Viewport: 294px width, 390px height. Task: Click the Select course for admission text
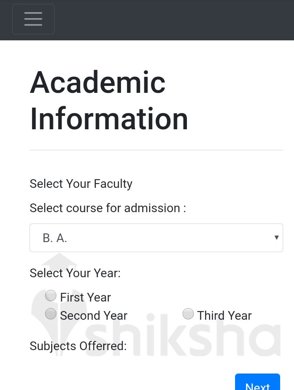tap(107, 208)
